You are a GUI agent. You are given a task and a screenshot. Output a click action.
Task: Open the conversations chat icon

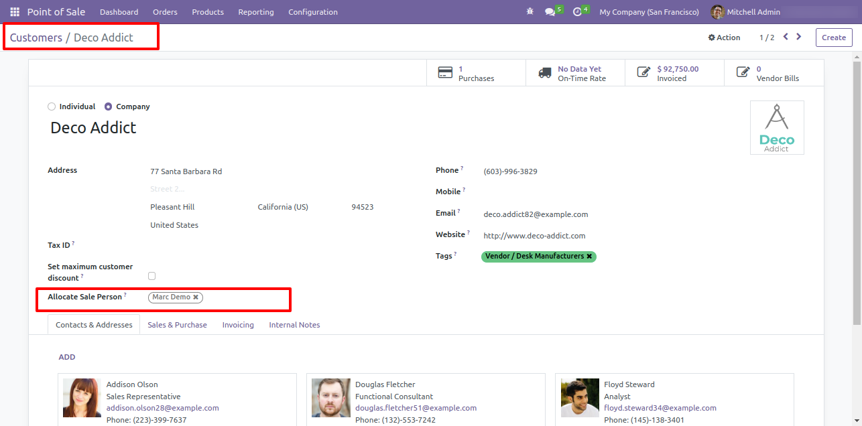click(x=550, y=12)
